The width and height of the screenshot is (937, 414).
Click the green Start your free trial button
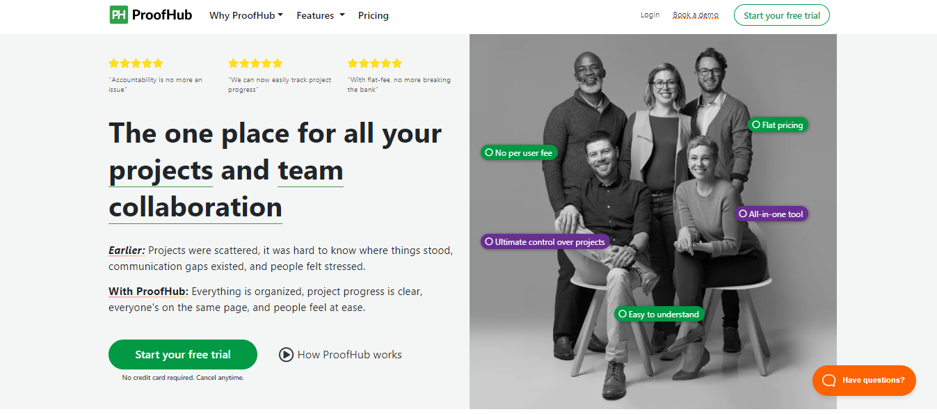click(x=183, y=355)
